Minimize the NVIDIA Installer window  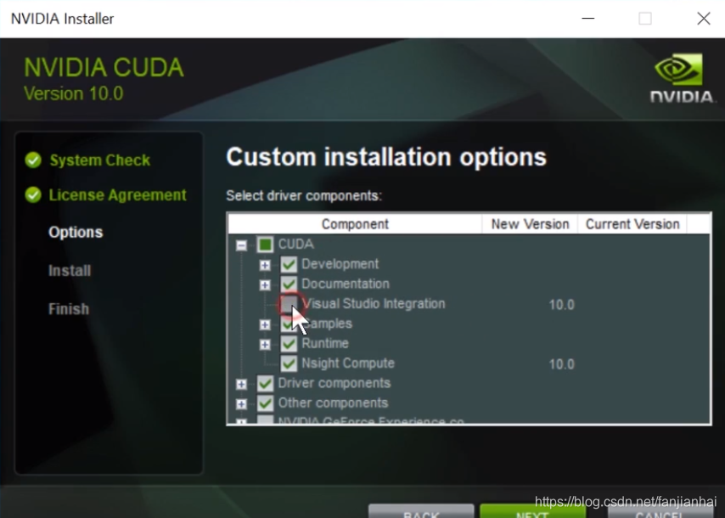pos(588,19)
